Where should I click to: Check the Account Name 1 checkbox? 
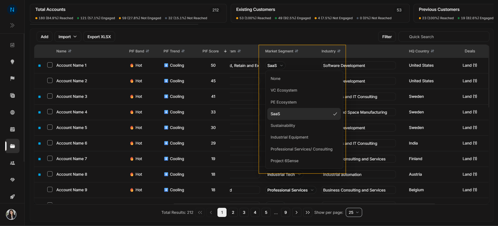50,65
